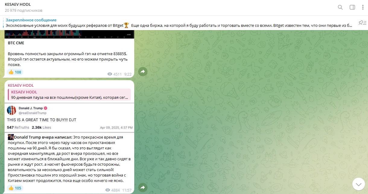Click the 4884 views counter

[x=113, y=190]
